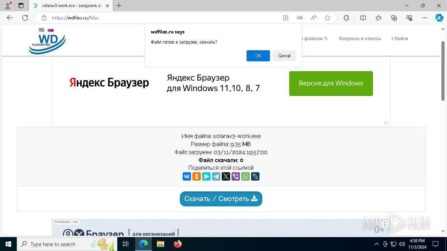Open Windows Start menu
Image resolution: width=447 pixels, height=251 pixels.
(x=8, y=244)
